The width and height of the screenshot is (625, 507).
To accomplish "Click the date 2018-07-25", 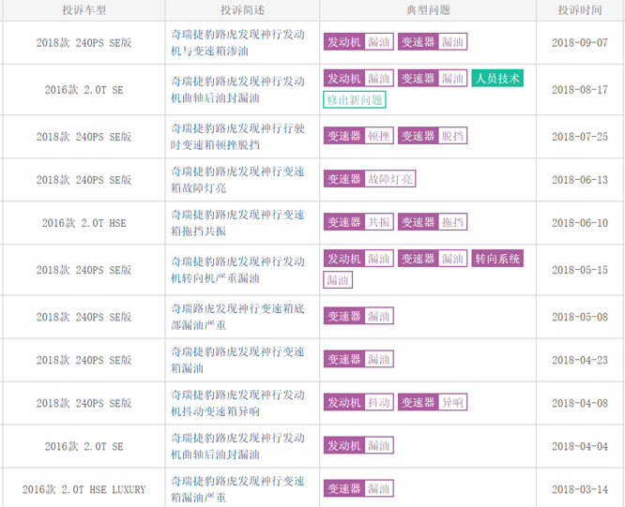I will (580, 137).
